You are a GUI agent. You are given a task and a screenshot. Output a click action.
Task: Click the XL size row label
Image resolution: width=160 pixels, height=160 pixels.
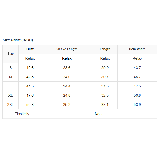11,95
